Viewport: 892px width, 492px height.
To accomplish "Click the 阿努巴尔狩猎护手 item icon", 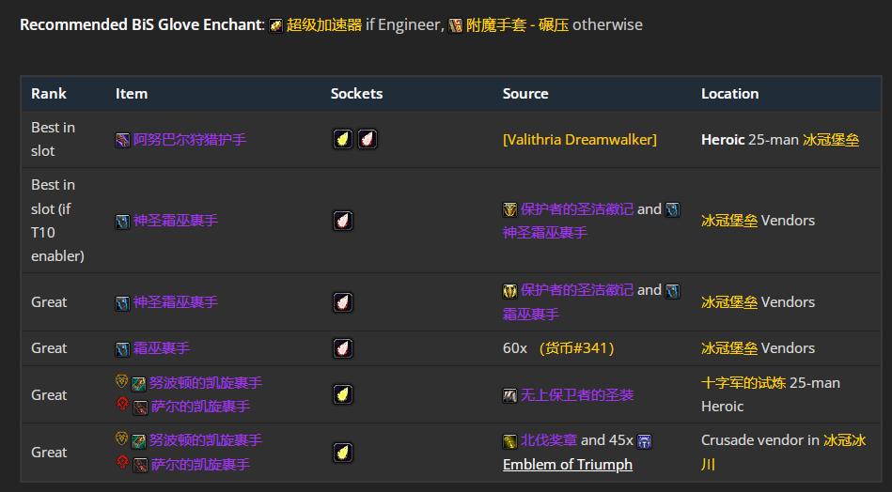I will tap(122, 140).
